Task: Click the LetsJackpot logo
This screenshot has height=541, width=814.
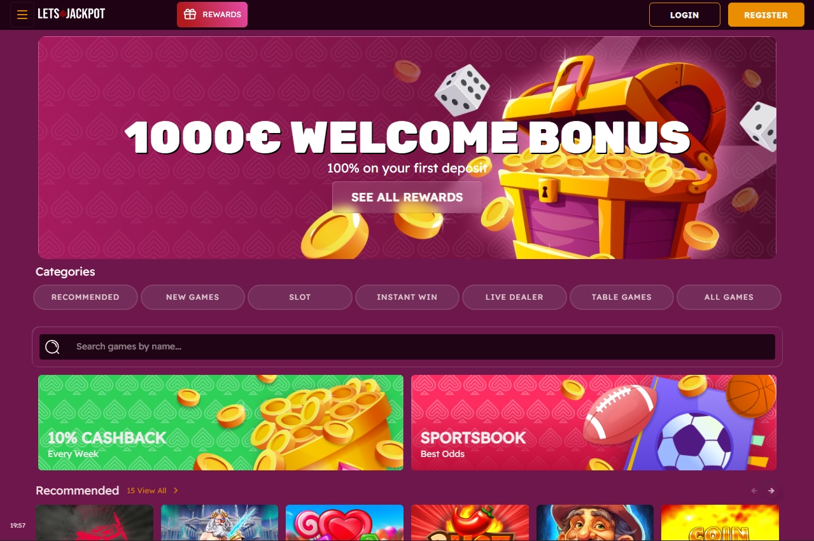Action: coord(71,14)
